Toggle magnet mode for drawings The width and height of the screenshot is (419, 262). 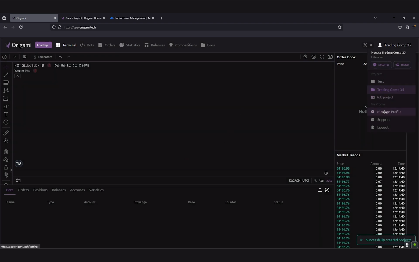pos(6,151)
